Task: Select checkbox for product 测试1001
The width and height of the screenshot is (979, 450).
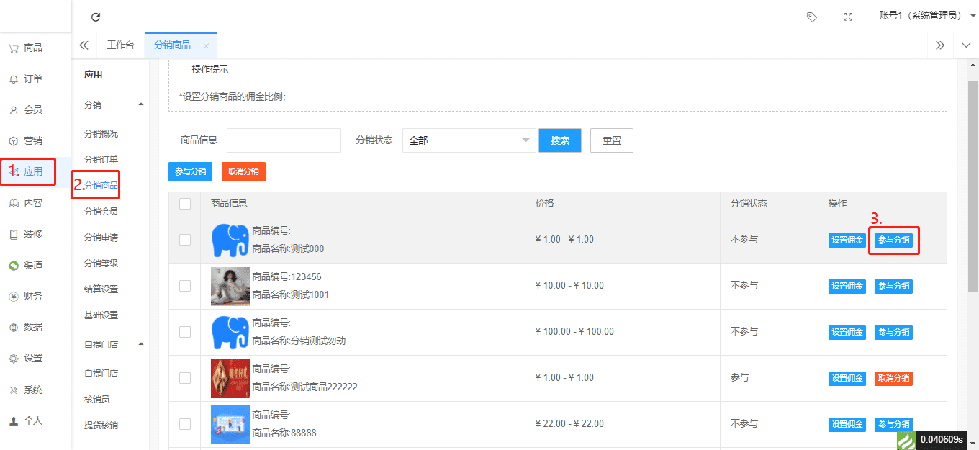Action: [185, 286]
